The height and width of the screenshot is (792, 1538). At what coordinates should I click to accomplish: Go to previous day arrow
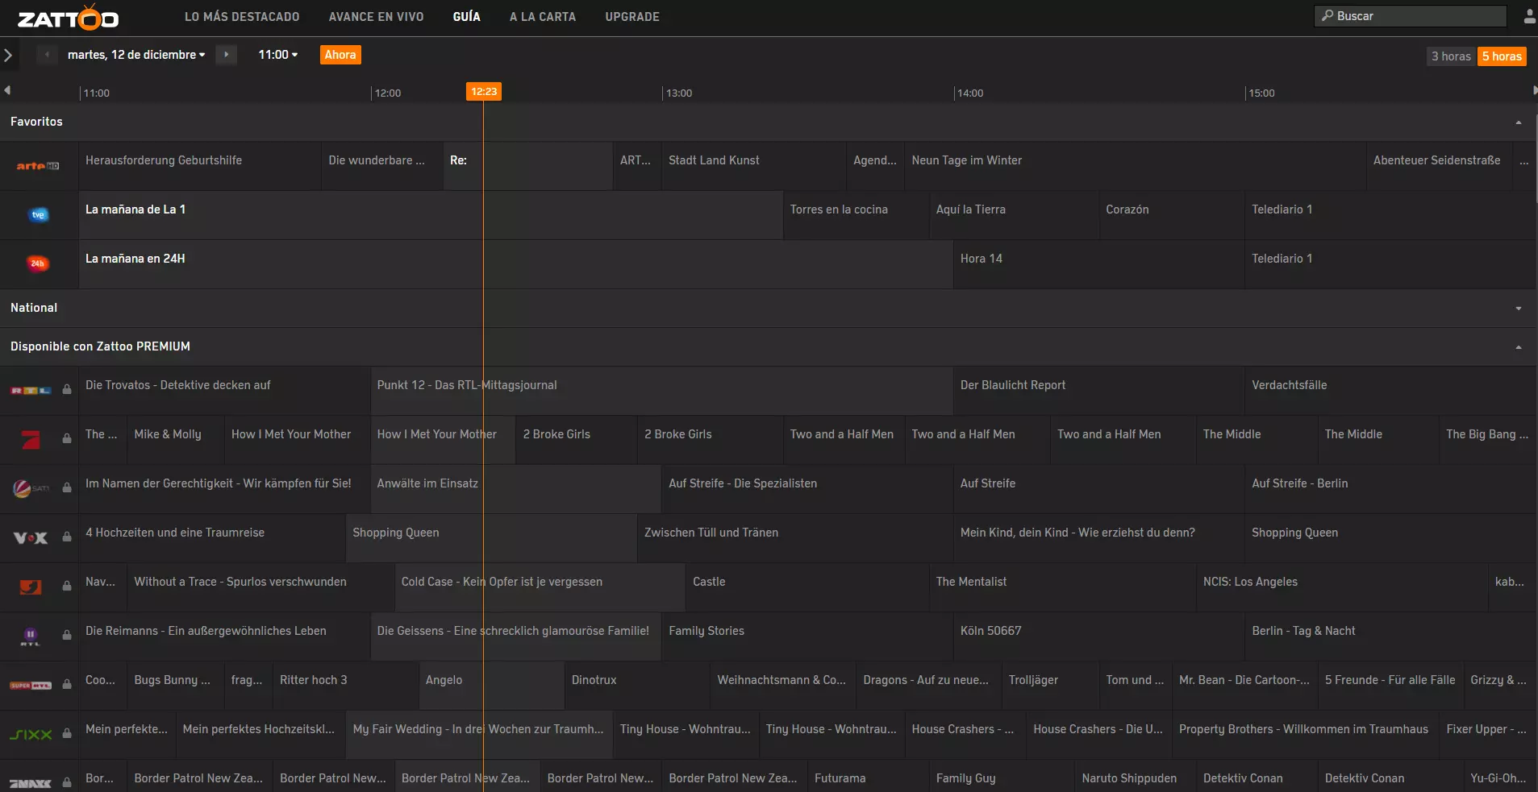coord(47,55)
